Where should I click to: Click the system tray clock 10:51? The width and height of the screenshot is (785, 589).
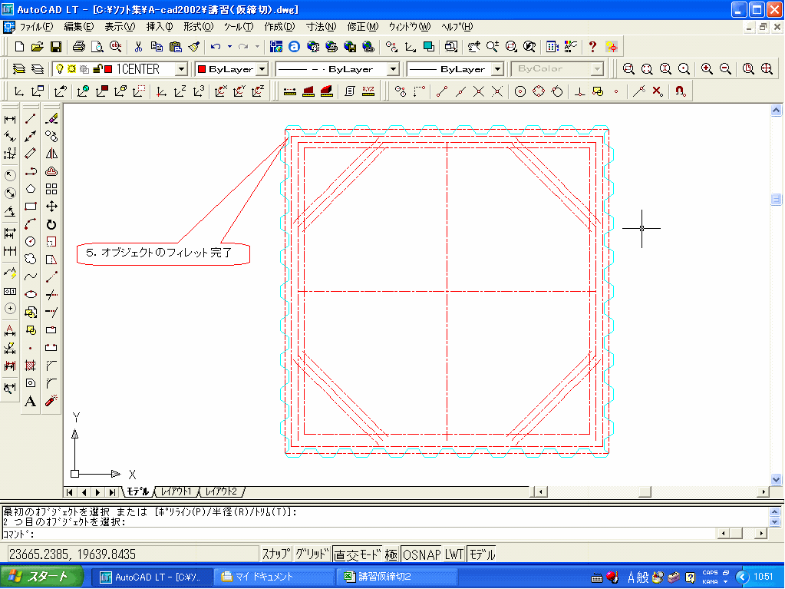[x=764, y=577]
